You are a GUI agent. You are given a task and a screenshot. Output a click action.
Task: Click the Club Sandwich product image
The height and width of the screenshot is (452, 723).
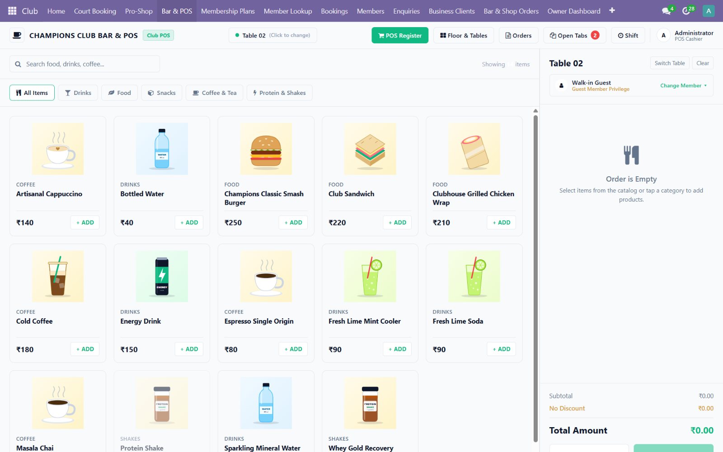pos(370,149)
